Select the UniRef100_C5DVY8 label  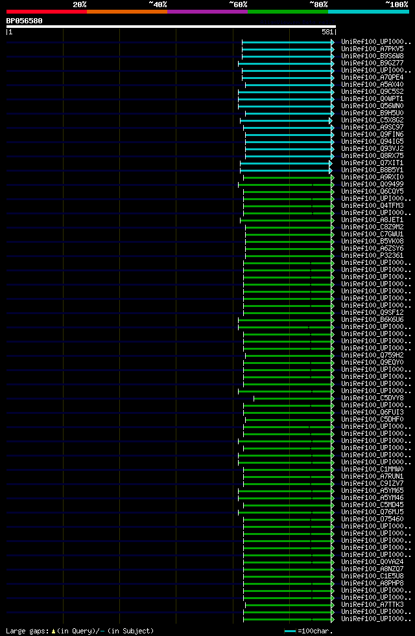coord(372,398)
